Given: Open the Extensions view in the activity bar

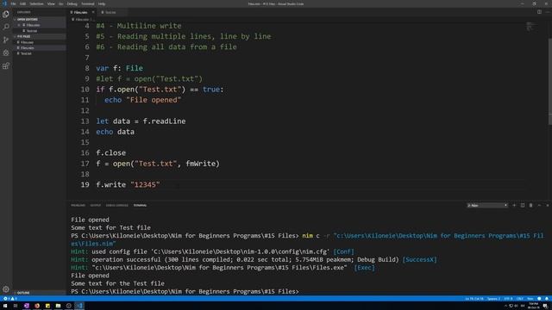Looking at the screenshot, I should [x=6, y=66].
